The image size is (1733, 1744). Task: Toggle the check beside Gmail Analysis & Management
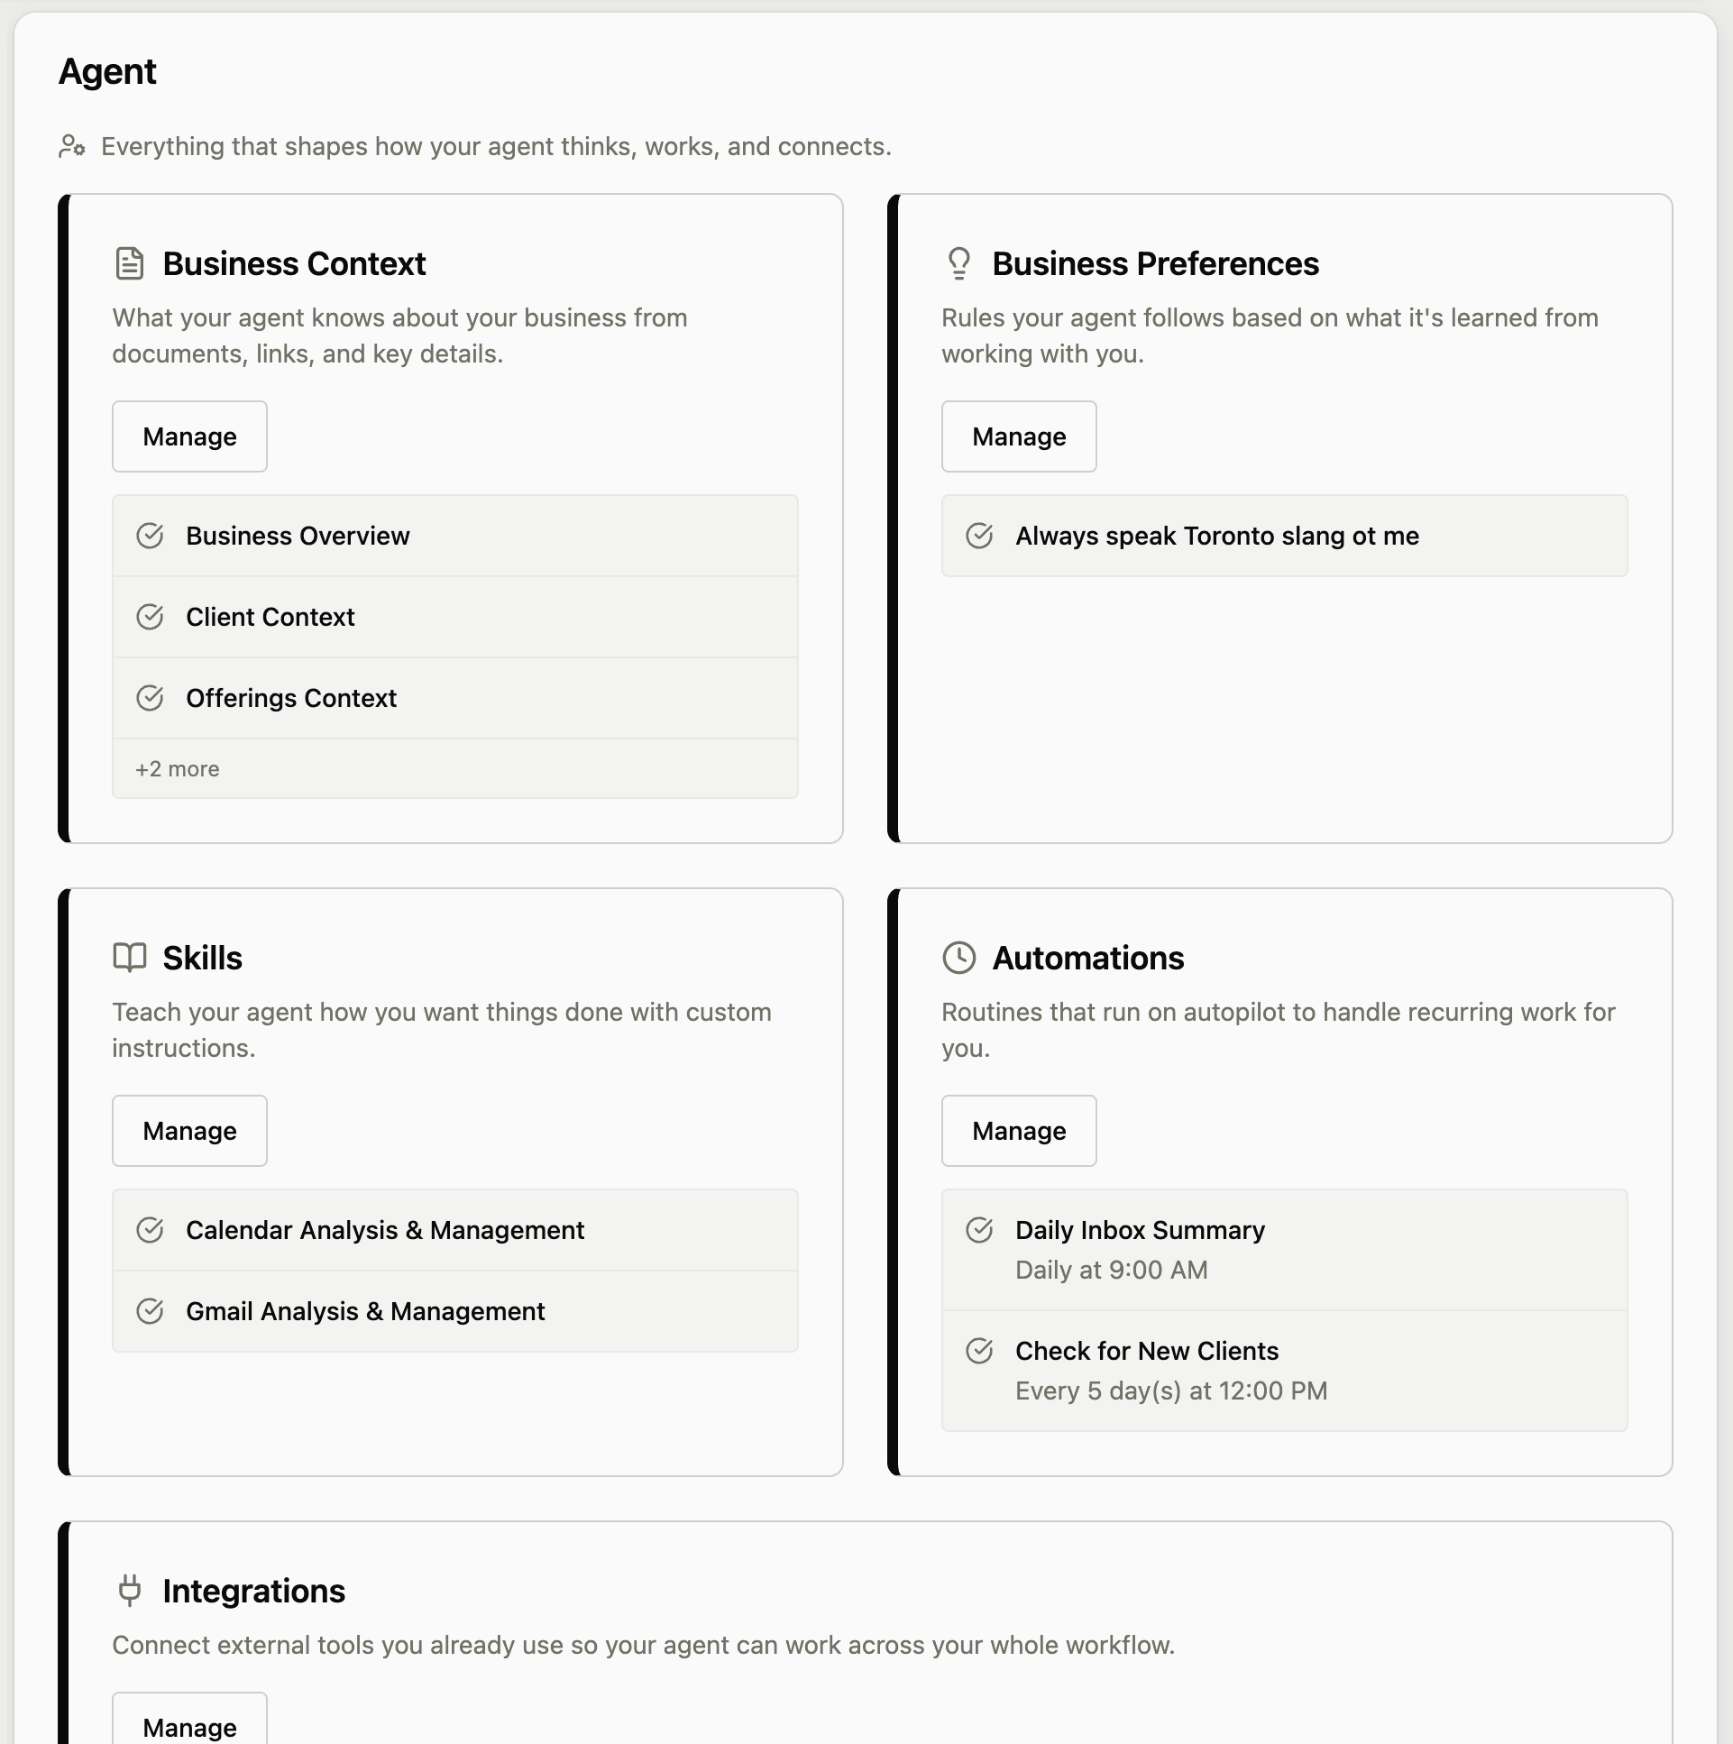pos(151,1311)
